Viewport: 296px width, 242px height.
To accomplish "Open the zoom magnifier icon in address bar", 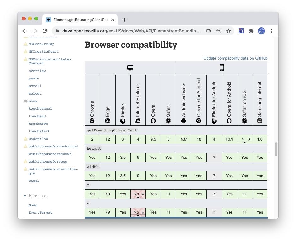I will click(x=219, y=31).
